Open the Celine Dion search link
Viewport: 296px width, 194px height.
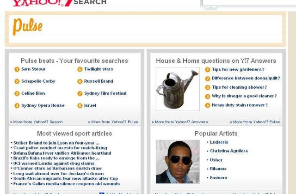[x=33, y=93]
